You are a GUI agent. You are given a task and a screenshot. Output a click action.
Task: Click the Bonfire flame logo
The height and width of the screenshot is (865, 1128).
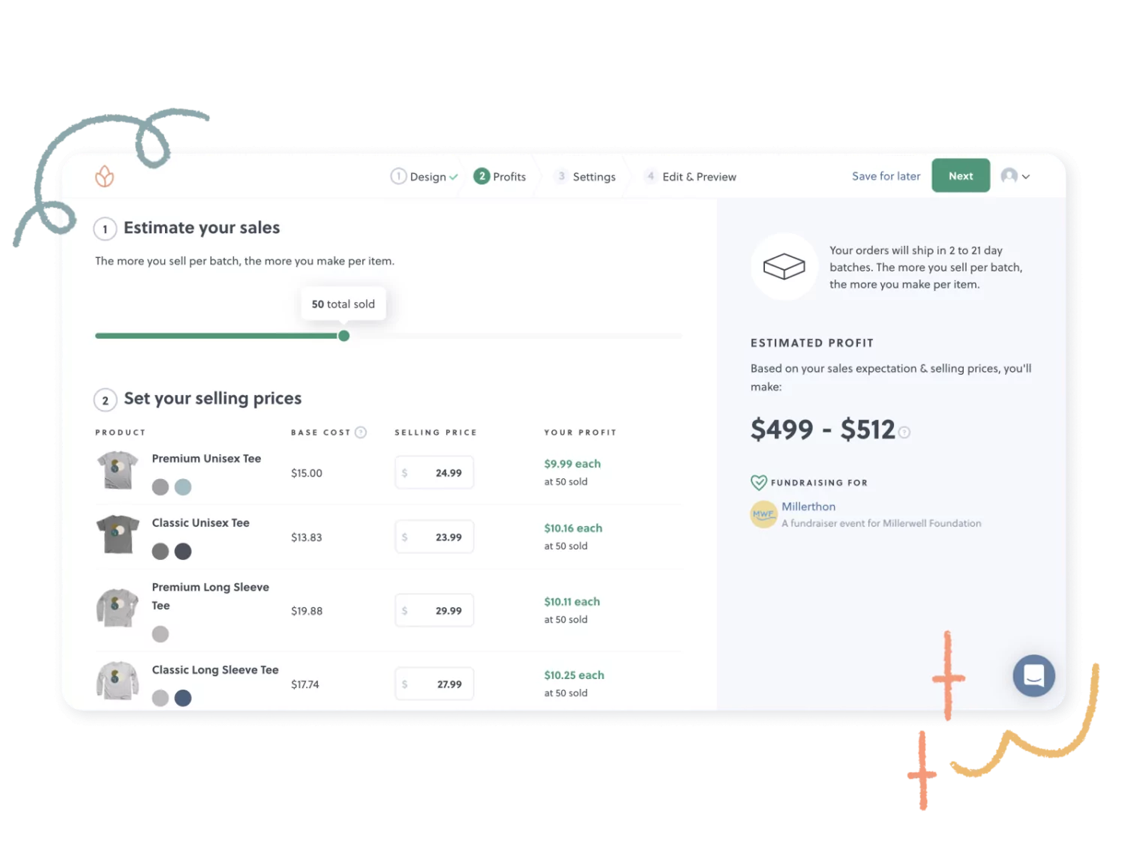104,177
